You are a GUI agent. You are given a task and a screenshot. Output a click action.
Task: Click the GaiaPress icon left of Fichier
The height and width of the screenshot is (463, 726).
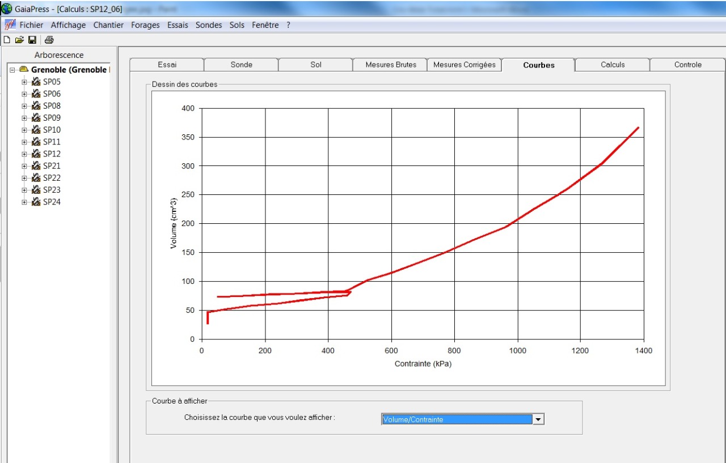tap(10, 25)
